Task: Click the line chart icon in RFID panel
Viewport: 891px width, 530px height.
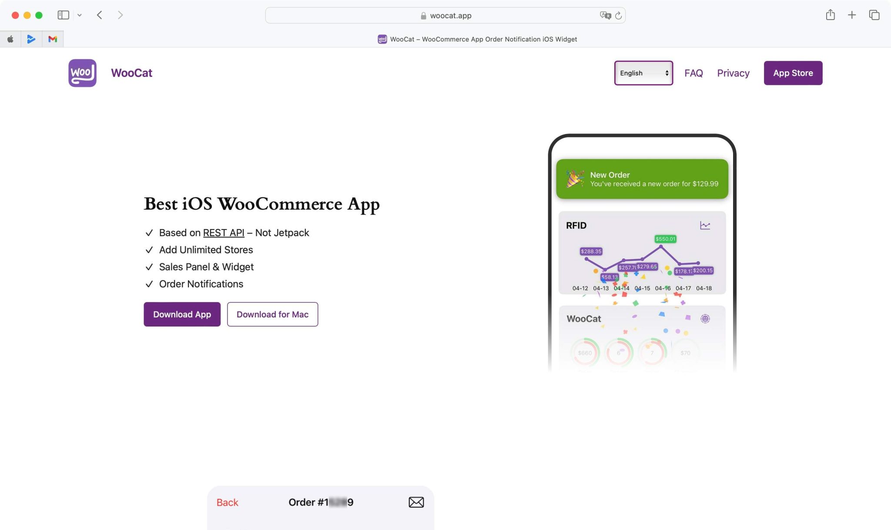Action: [x=706, y=225]
